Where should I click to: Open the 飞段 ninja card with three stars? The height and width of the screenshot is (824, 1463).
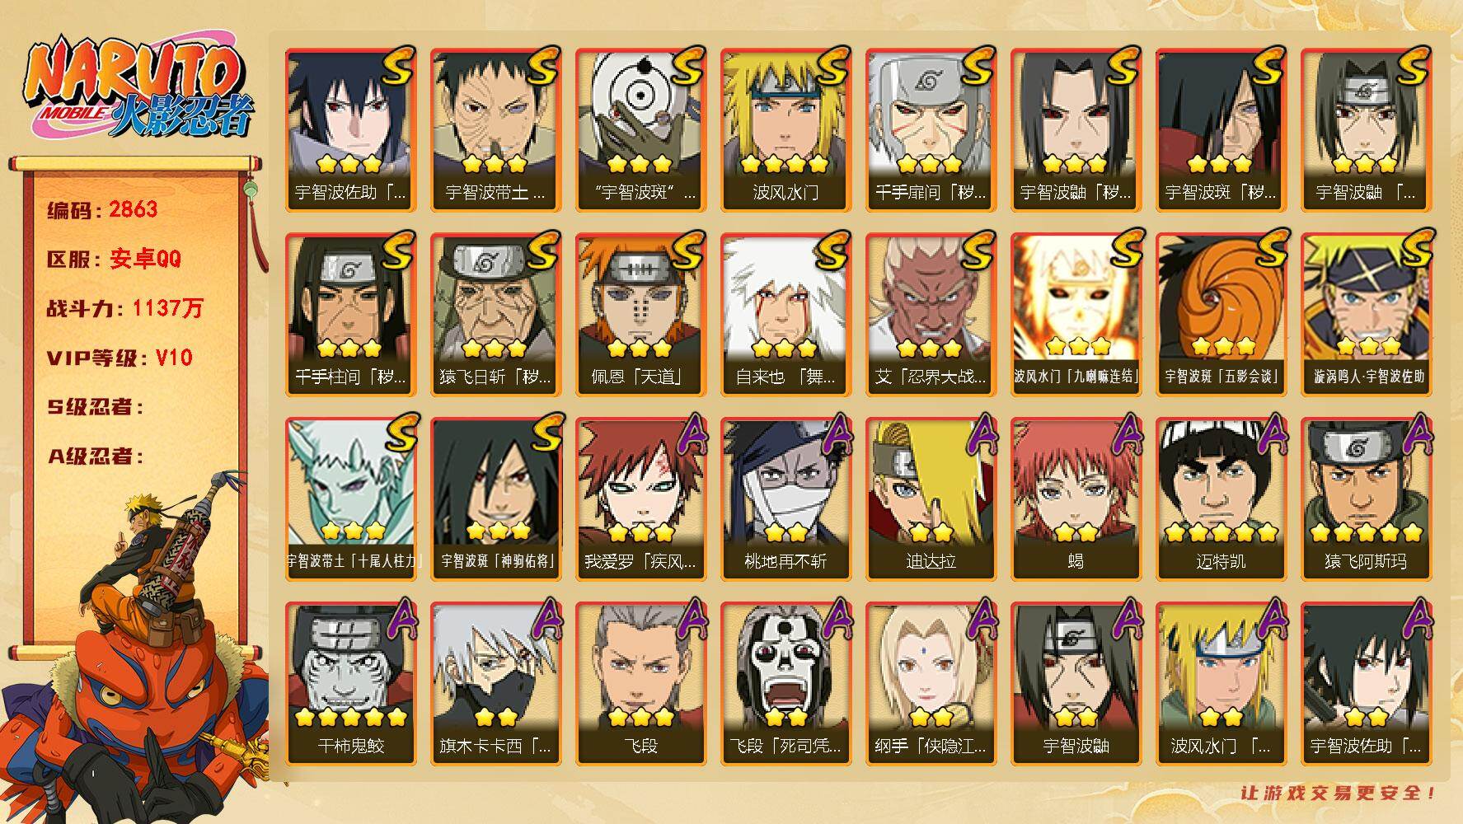(640, 684)
